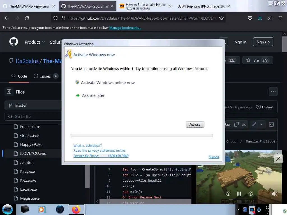This screenshot has width=287, height=215.
Task: Open the extensions puzzle icon
Action: click(270, 18)
